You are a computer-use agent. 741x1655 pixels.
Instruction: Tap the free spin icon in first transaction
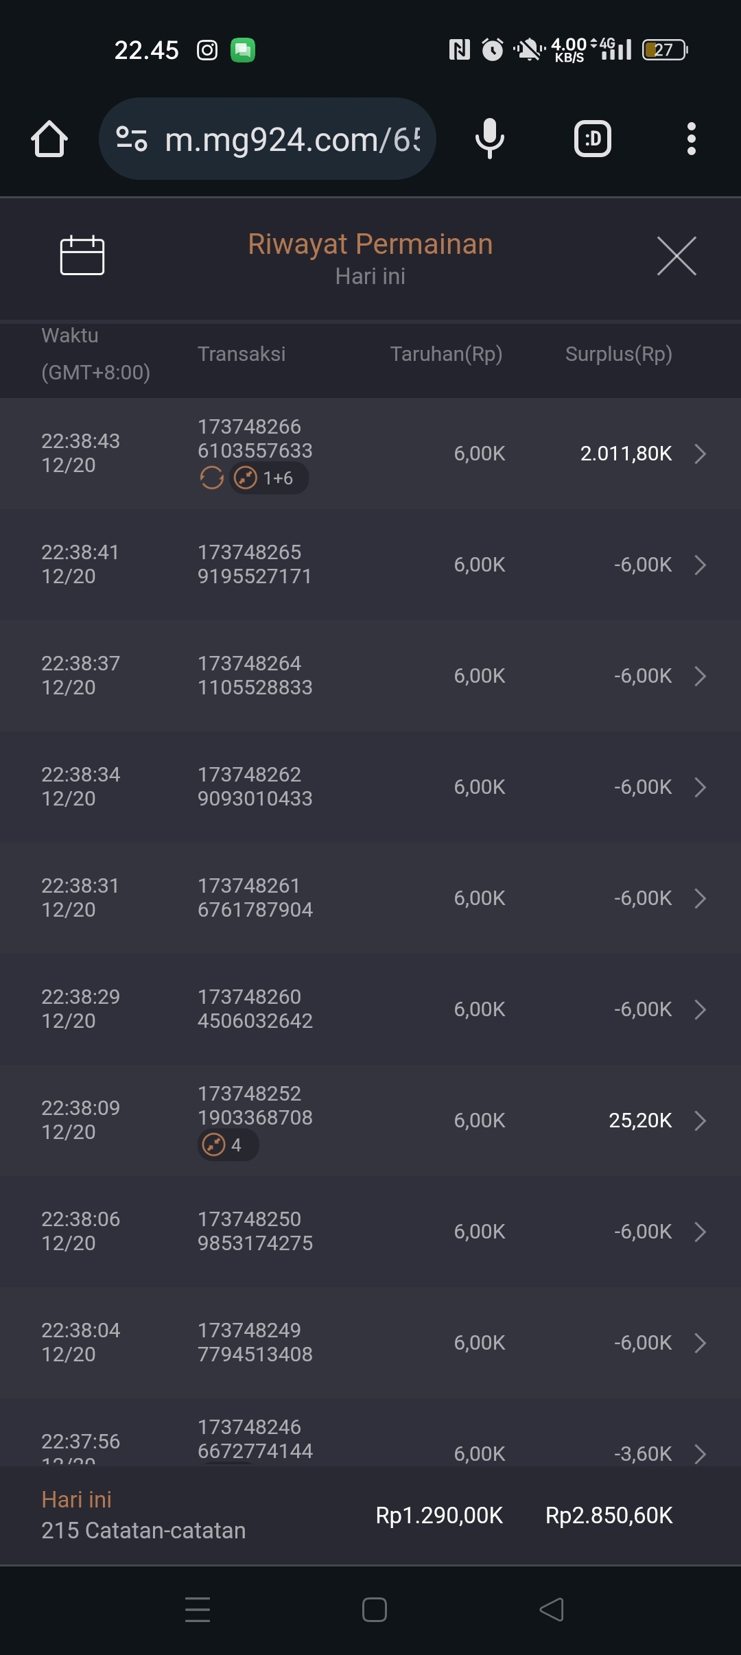point(211,478)
